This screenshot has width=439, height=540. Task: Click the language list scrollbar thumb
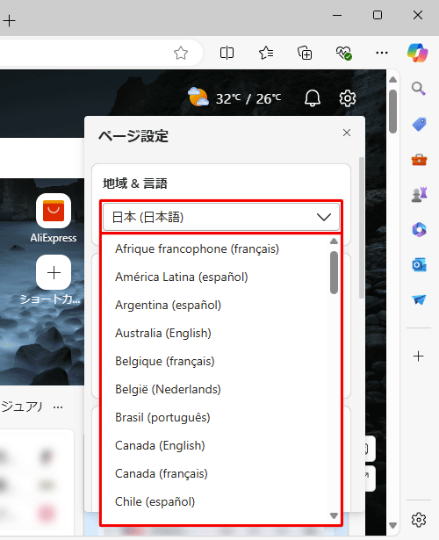[334, 272]
